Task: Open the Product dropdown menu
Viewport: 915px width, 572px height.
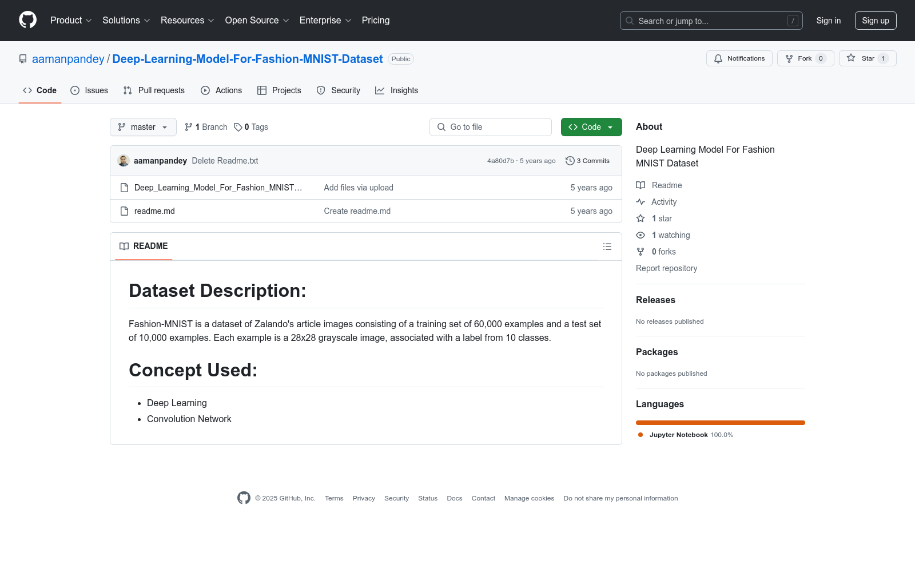Action: [x=71, y=21]
